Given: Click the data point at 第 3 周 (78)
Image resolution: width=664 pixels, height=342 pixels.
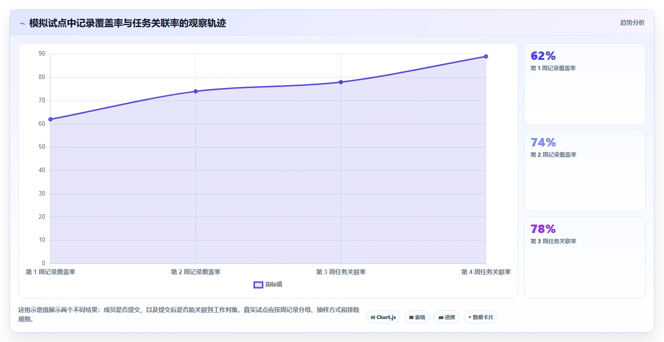Looking at the screenshot, I should [341, 82].
